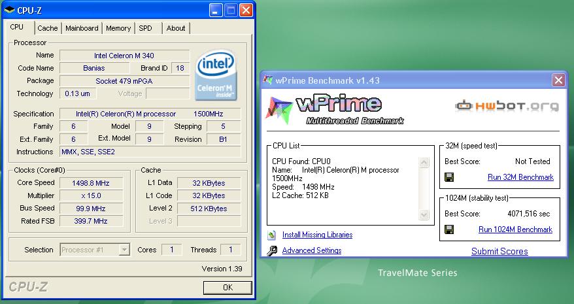Click the HWBOT.org logo in wPrime
This screenshot has height=304, width=574.
(507, 106)
